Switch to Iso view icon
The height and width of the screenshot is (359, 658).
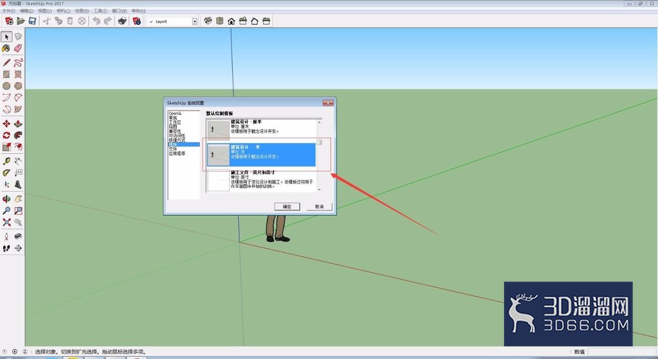pyautogui.click(x=208, y=21)
